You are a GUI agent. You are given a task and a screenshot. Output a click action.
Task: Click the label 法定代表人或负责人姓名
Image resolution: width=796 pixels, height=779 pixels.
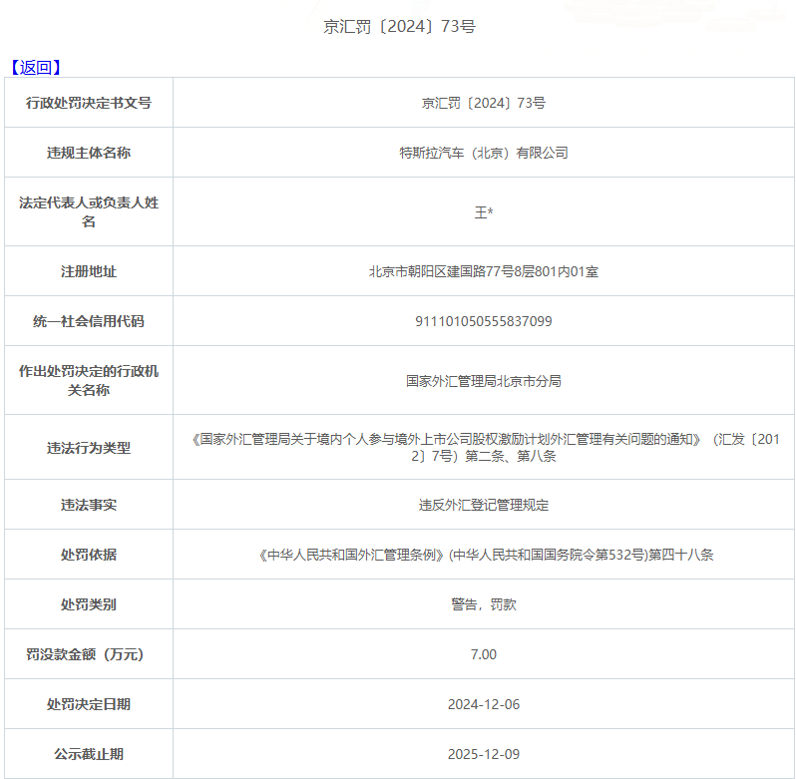(x=89, y=212)
